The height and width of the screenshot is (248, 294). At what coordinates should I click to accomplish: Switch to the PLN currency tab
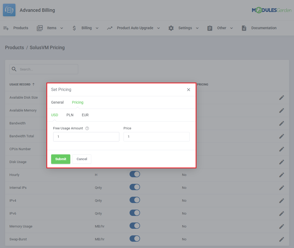click(x=70, y=115)
